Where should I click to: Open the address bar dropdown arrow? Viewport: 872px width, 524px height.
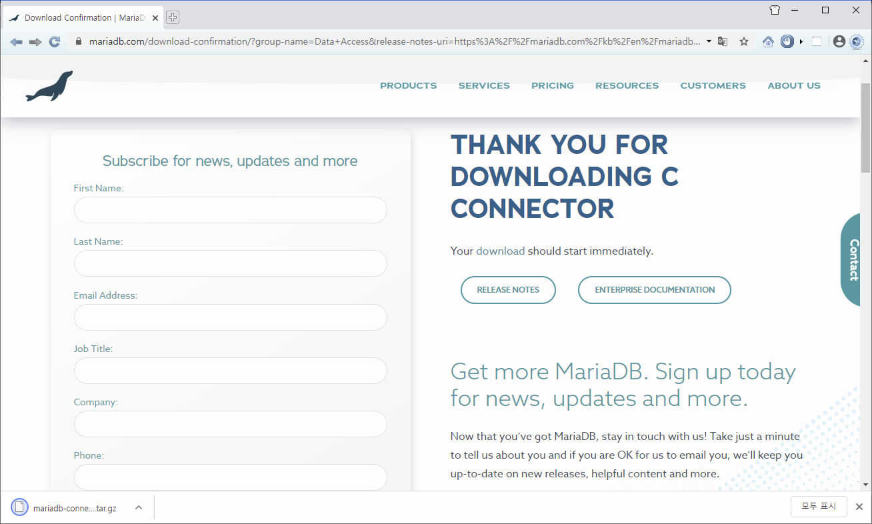point(709,41)
